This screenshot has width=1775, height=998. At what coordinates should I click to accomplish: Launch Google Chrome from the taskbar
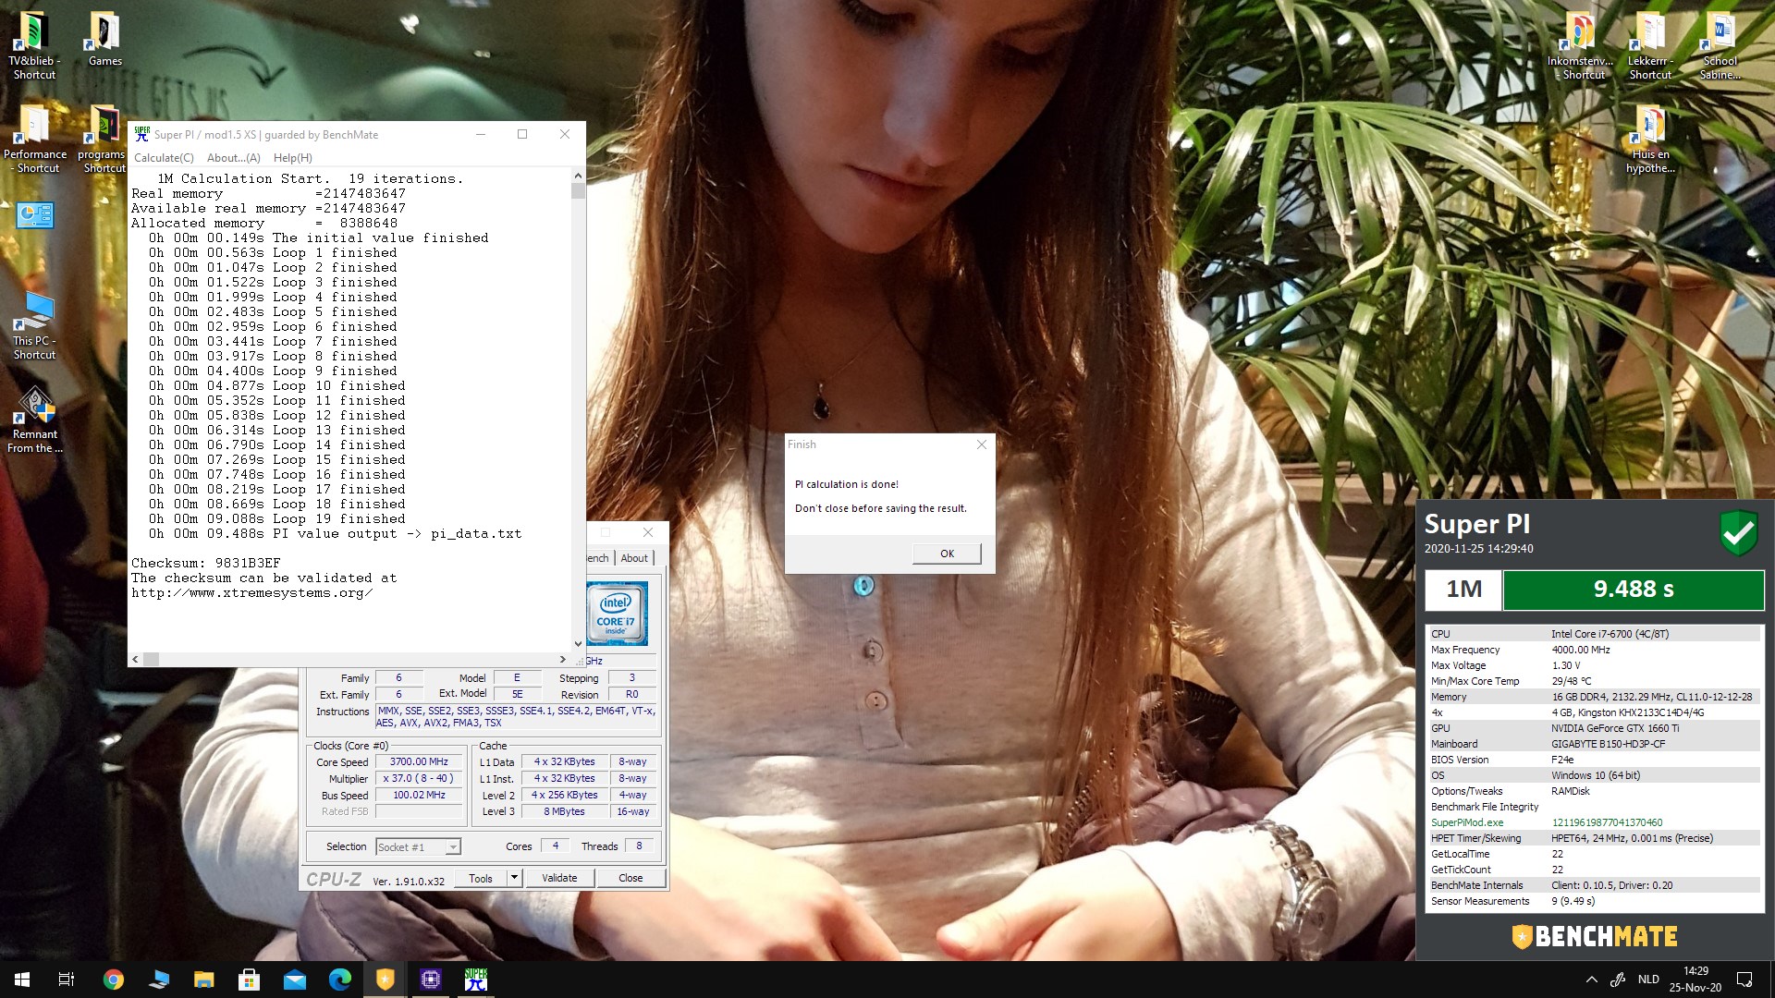click(x=114, y=980)
